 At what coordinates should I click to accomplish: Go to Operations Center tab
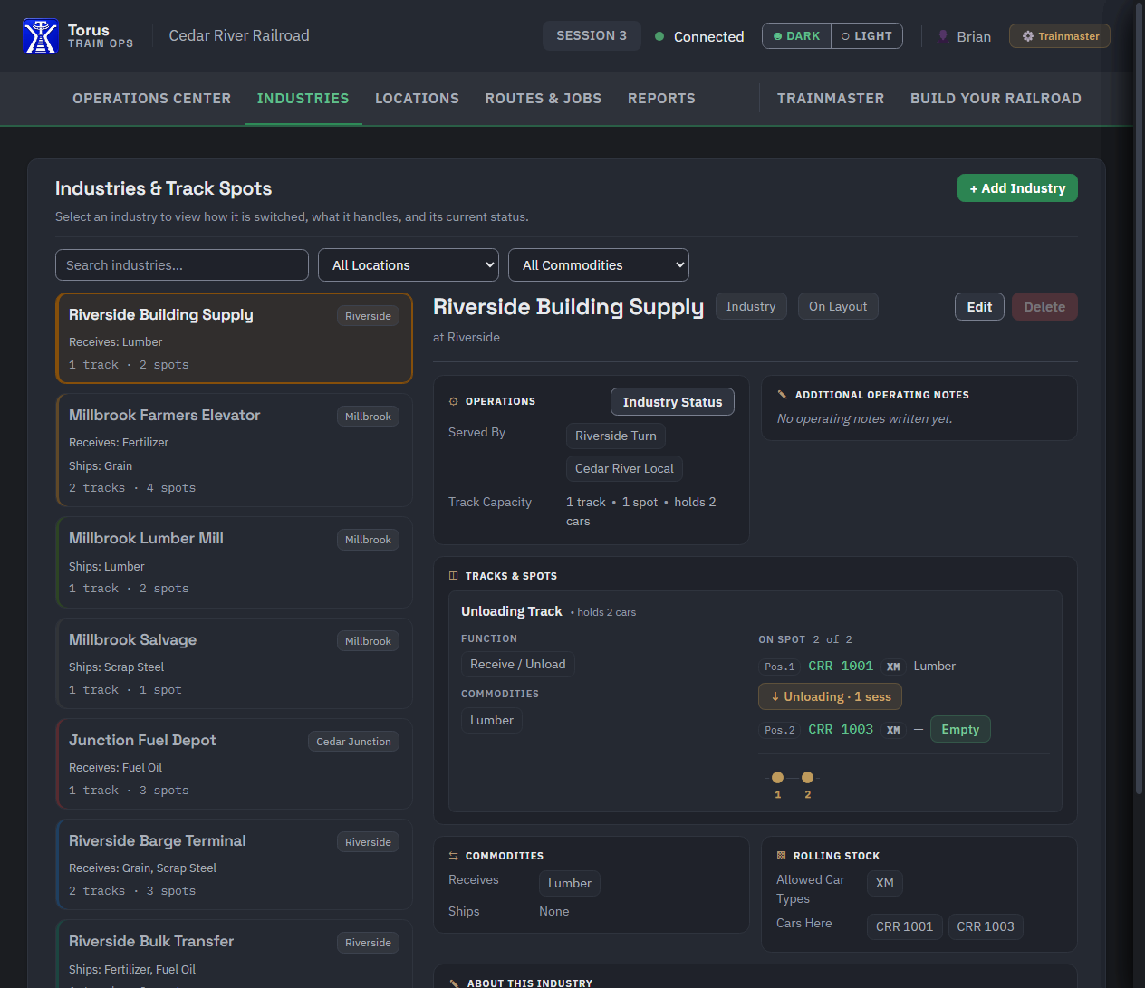151,99
